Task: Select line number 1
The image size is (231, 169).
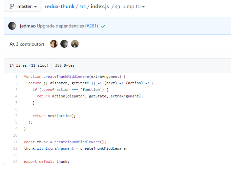Action: tap(16, 76)
